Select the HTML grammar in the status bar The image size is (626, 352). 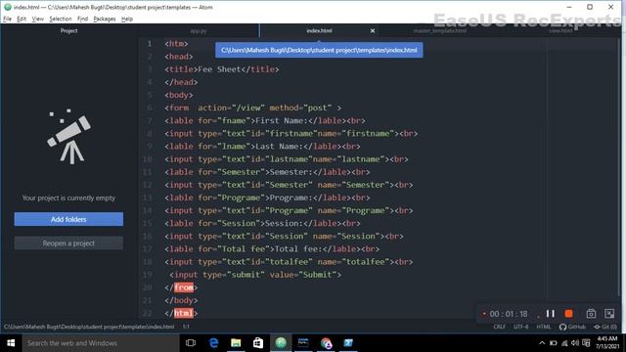coord(543,327)
